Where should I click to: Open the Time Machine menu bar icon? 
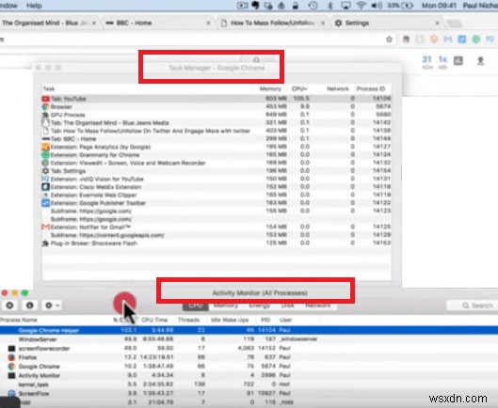click(313, 6)
